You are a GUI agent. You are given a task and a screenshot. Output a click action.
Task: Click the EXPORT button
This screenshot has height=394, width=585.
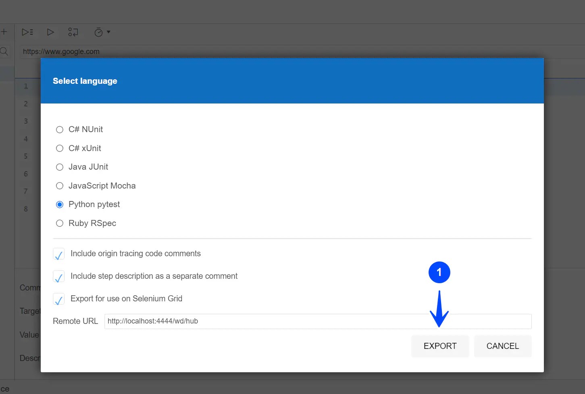point(440,346)
